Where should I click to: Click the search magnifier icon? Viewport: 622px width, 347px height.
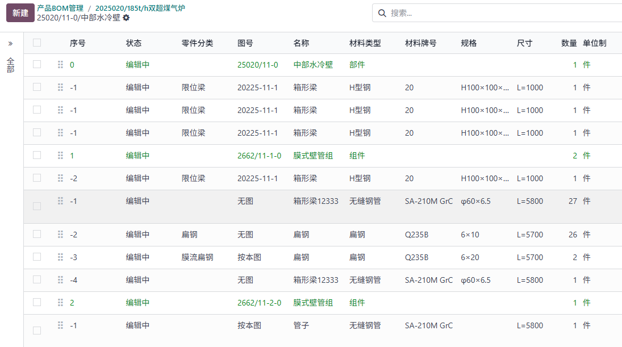click(x=382, y=13)
